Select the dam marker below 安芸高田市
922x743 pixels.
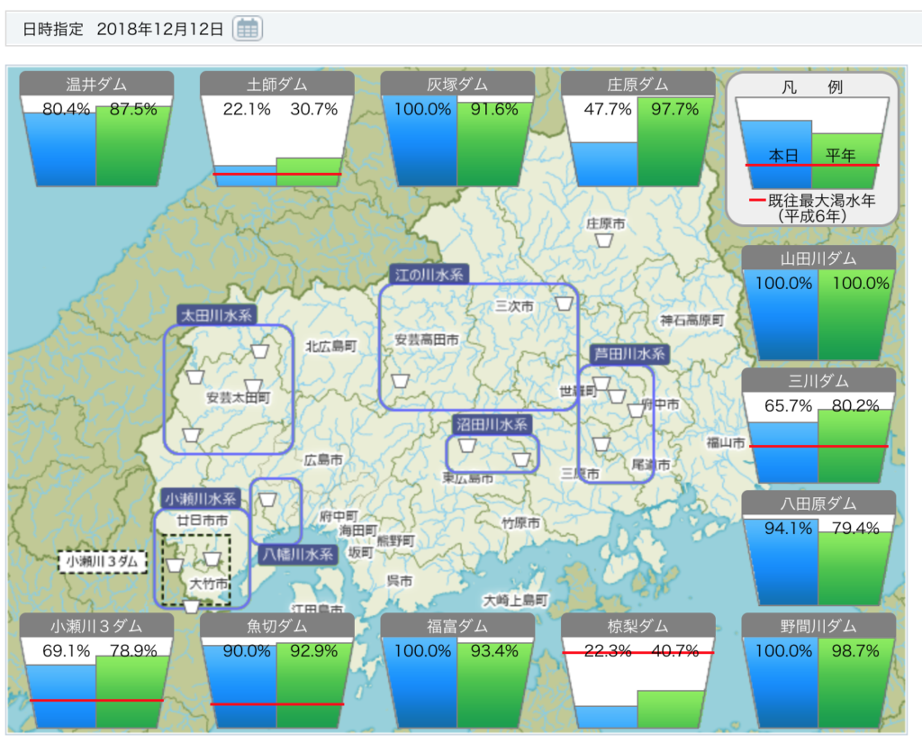(x=400, y=380)
